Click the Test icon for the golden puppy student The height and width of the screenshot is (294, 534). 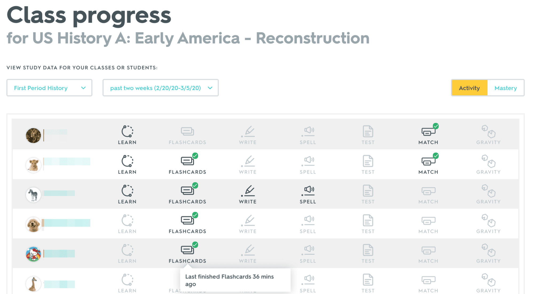coord(368,220)
